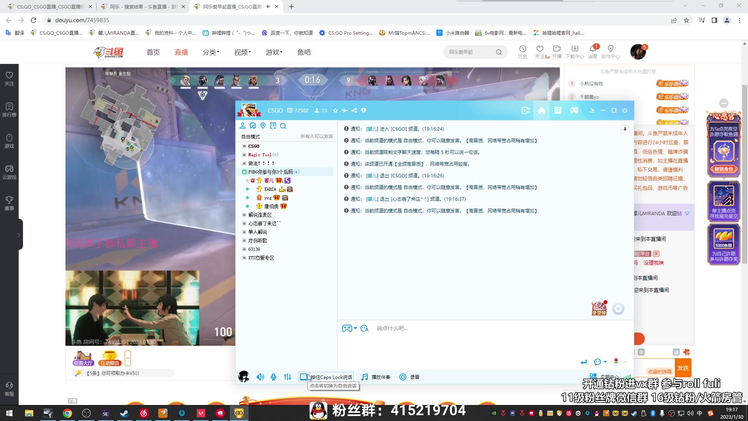Select user 唐伯虎 in channel list

(271, 206)
